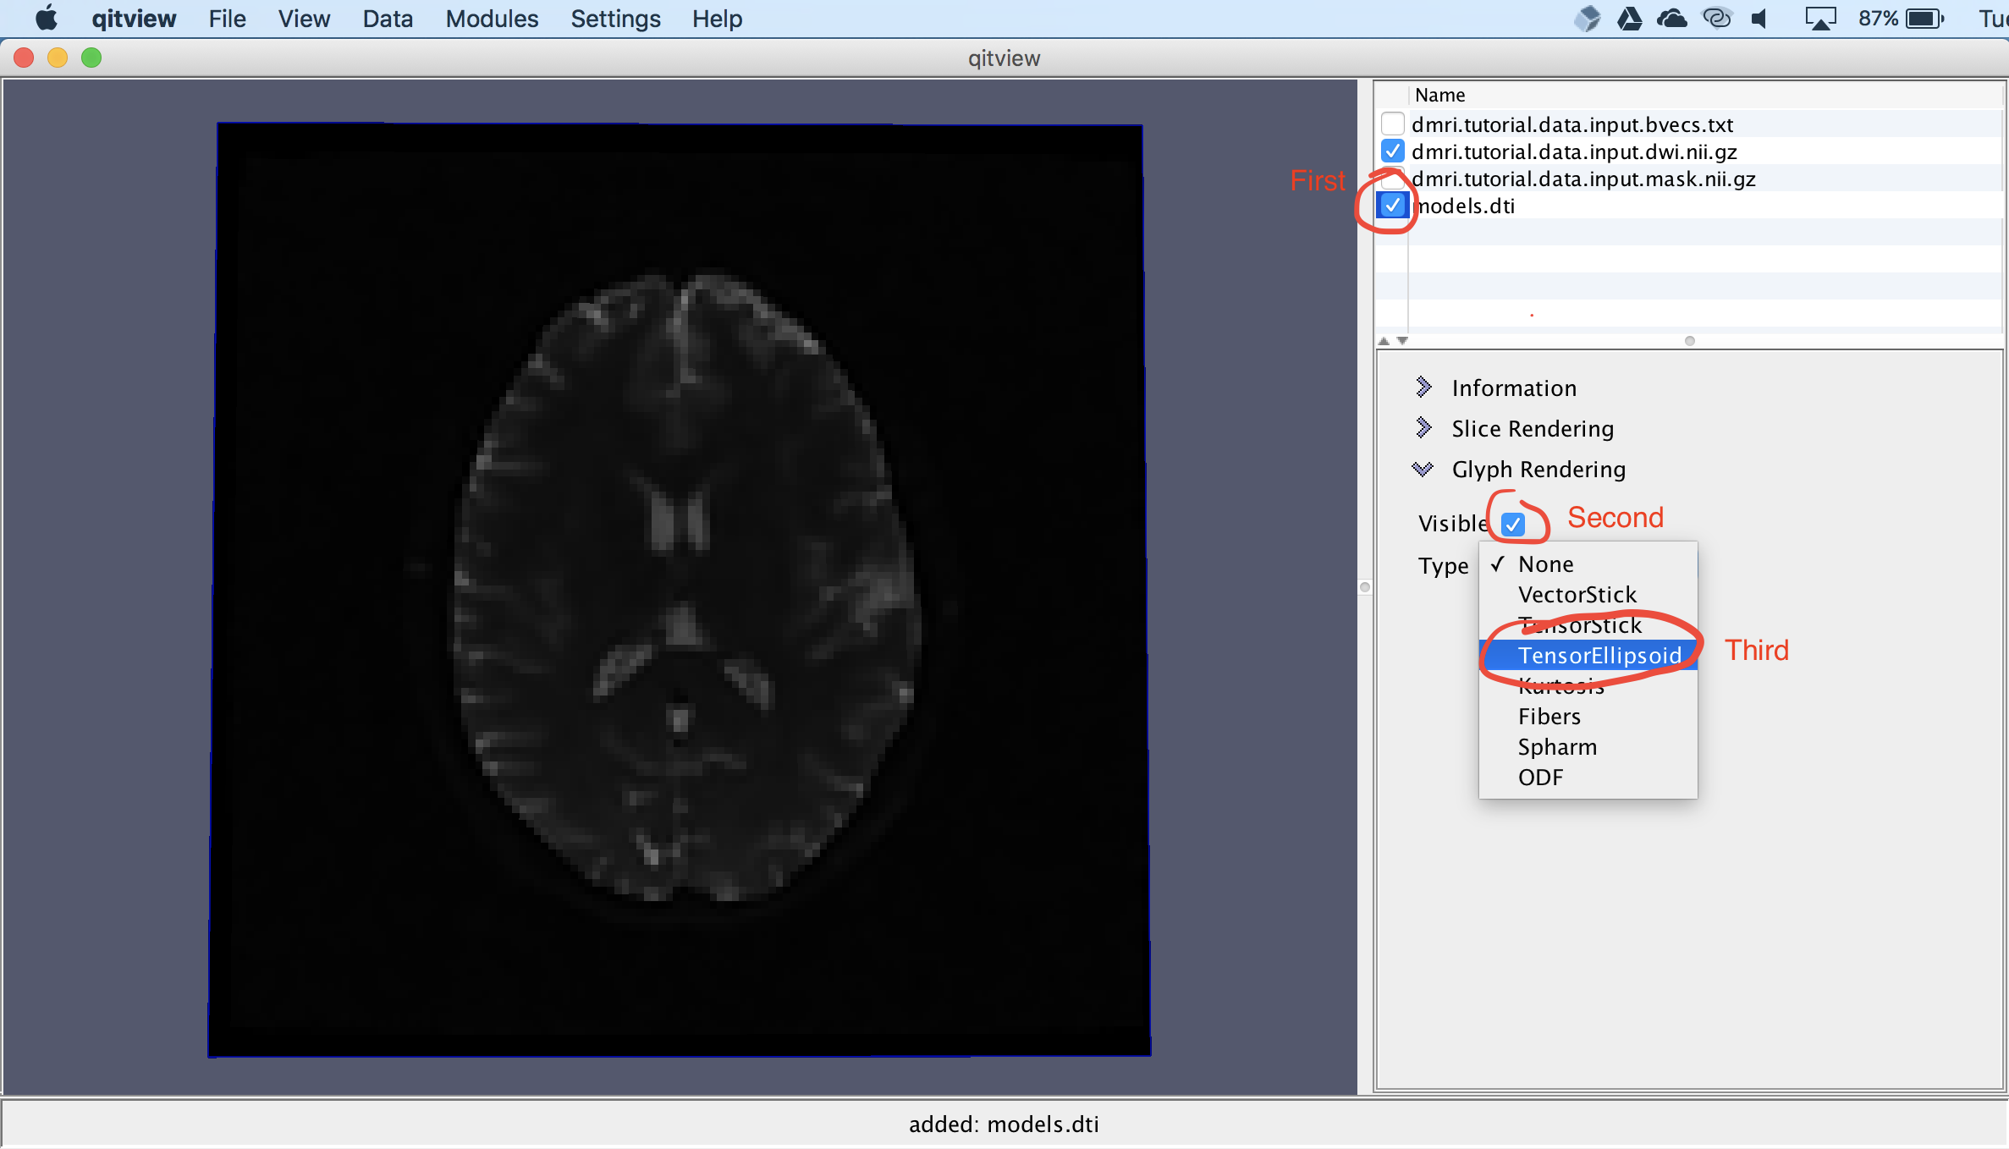This screenshot has width=2009, height=1149.
Task: Open the Google Drive menu bar icon
Action: click(x=1629, y=18)
